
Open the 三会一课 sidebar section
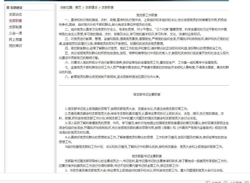[15, 33]
